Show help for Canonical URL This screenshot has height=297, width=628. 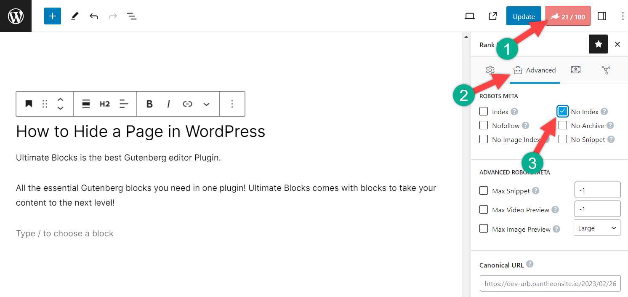530,265
